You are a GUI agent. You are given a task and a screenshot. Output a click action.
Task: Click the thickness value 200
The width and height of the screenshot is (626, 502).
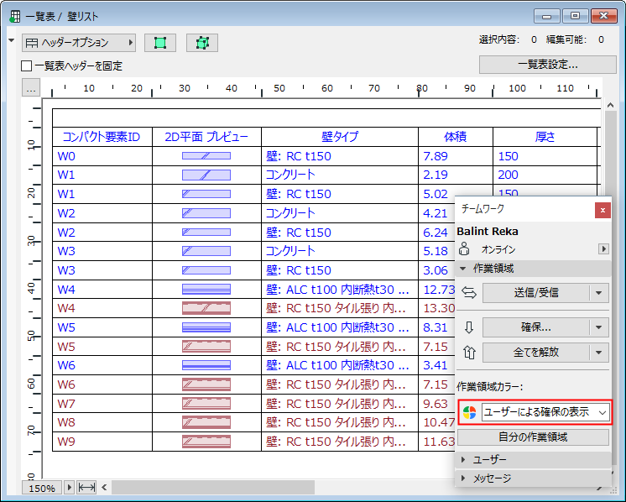508,175
